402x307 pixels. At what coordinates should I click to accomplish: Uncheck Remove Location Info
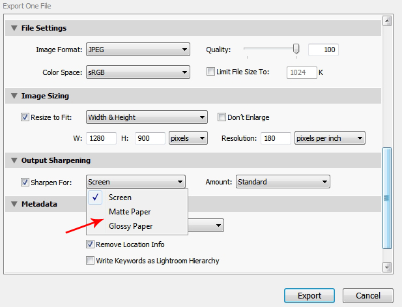point(91,244)
